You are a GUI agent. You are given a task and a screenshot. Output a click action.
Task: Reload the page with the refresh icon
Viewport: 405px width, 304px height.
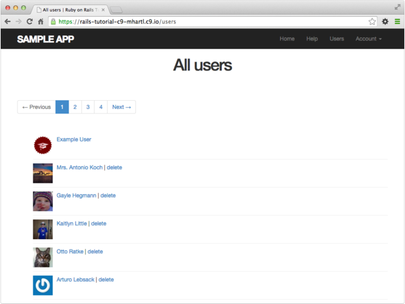(29, 21)
